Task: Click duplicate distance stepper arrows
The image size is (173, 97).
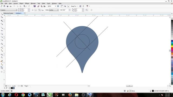Action: 83,10
